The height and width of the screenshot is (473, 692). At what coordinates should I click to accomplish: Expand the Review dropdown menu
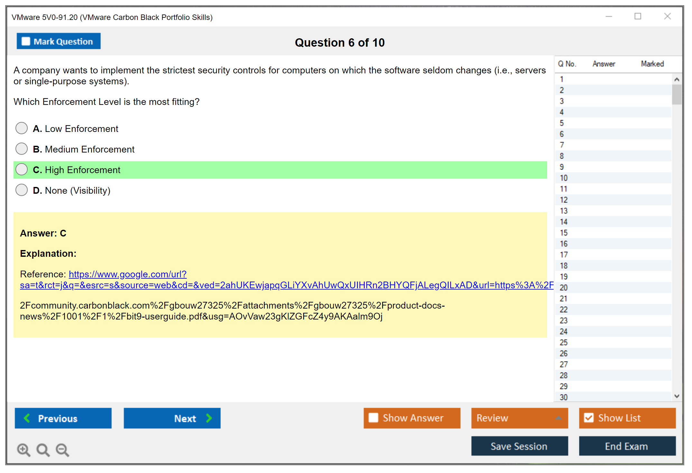pyautogui.click(x=558, y=418)
